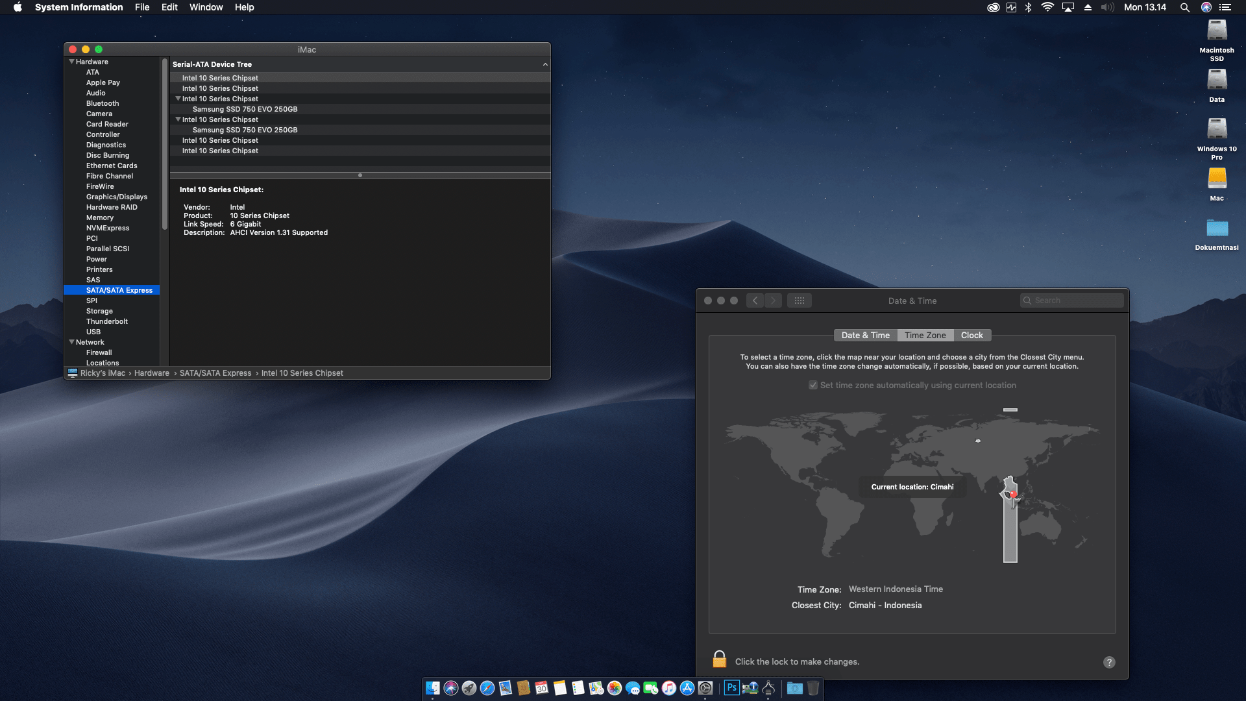Viewport: 1246px width, 701px height.
Task: Select SATA/SATA Express in the sidebar
Action: (119, 290)
